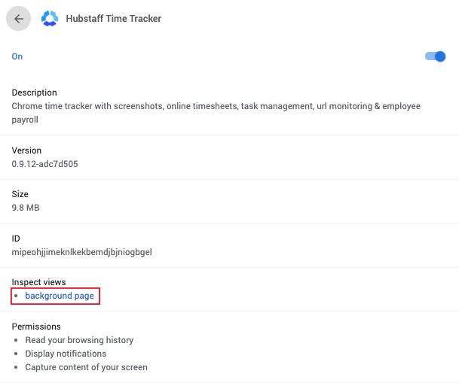Viewport: 459px width, 383px height.
Task: Click Capture content of your screen
Action: point(87,367)
